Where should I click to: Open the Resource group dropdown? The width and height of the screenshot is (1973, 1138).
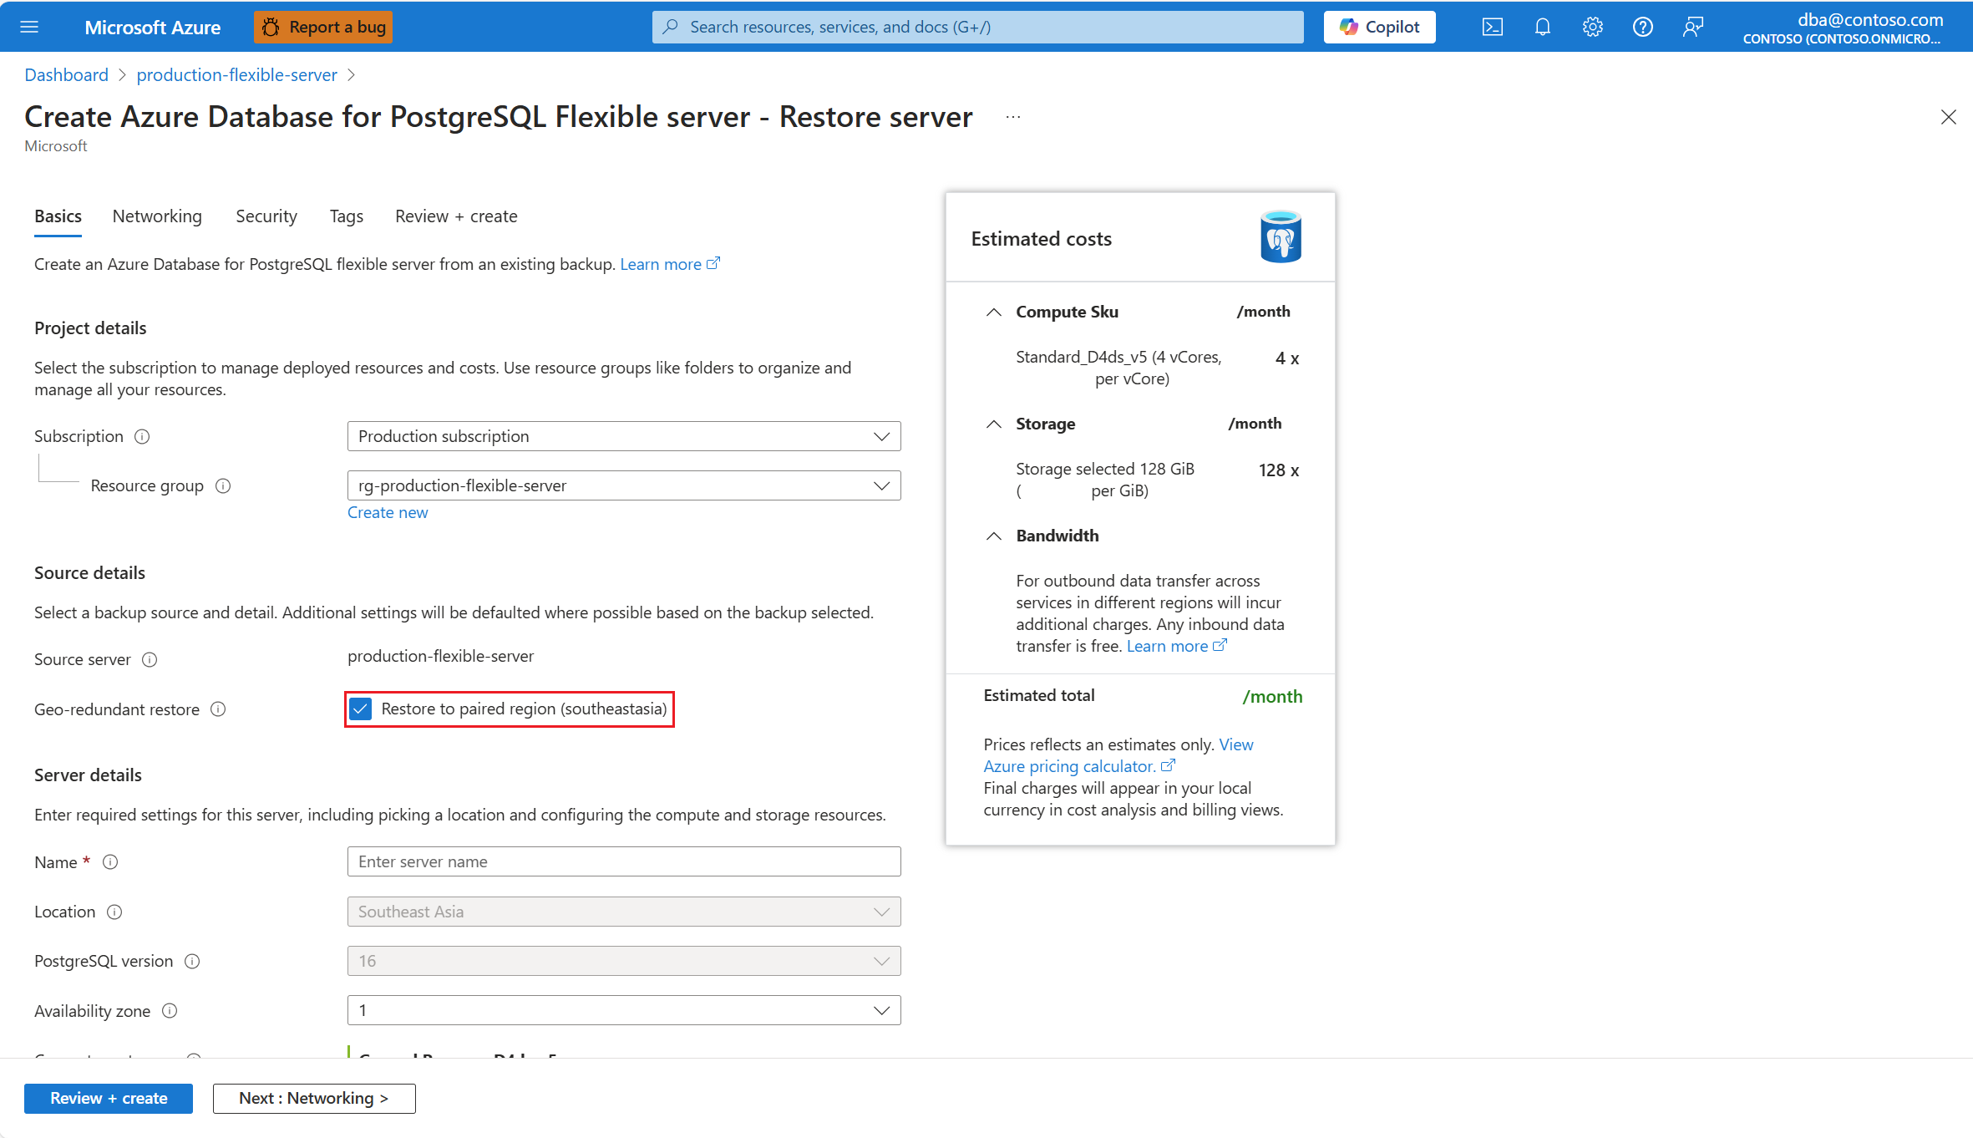pos(623,485)
